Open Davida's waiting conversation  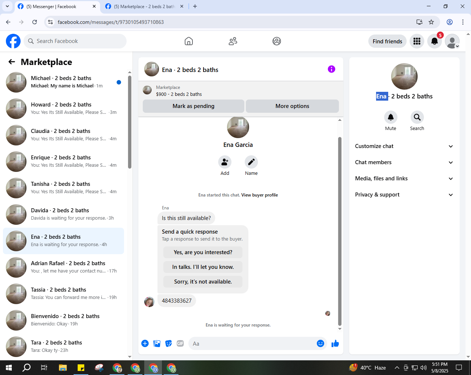63,214
